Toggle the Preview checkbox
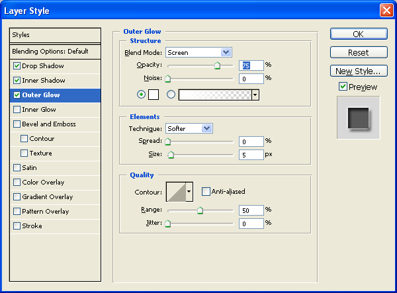Image resolution: width=397 pixels, height=293 pixels. 343,87
